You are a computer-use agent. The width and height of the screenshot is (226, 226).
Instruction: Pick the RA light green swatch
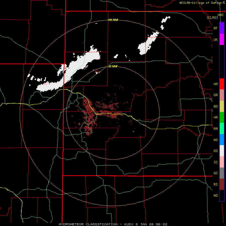point(222,129)
